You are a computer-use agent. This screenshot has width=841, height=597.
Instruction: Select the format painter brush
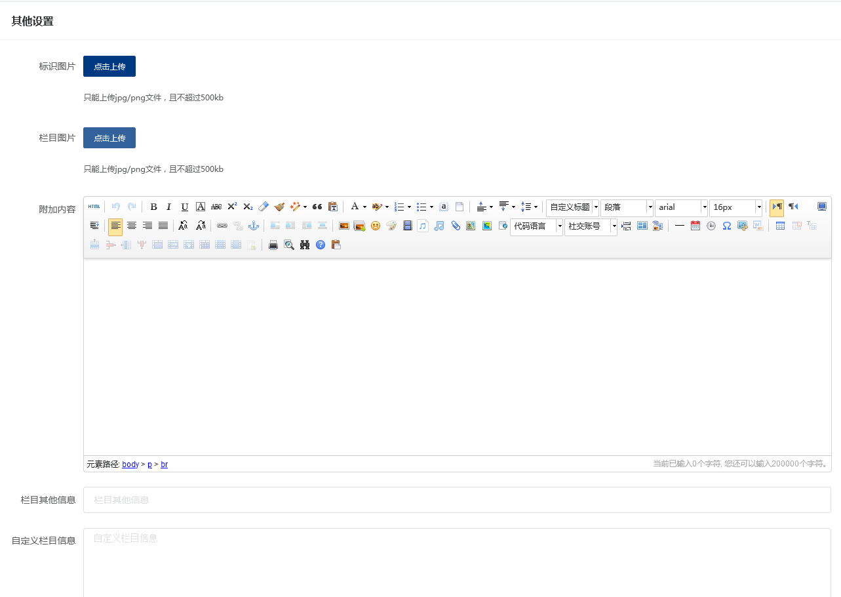[x=279, y=207]
